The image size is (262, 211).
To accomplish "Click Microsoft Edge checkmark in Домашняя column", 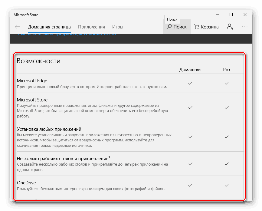I will [190, 83].
